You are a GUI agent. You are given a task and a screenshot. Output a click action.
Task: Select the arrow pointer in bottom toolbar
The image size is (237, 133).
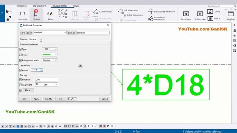coord(3,126)
